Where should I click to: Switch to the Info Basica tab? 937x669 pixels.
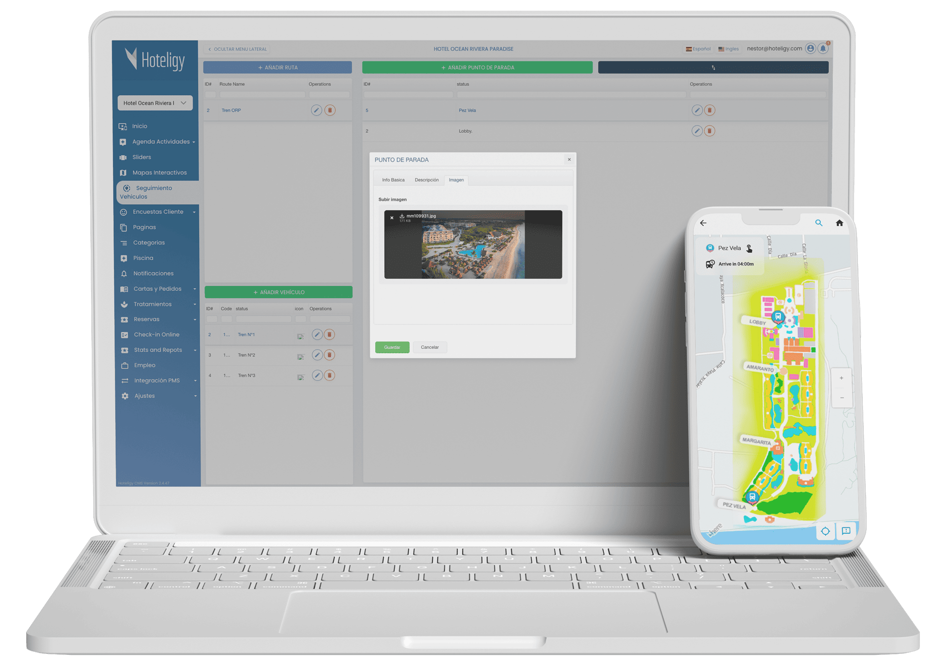pyautogui.click(x=393, y=180)
